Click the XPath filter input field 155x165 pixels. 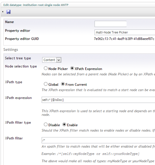[98, 140]
